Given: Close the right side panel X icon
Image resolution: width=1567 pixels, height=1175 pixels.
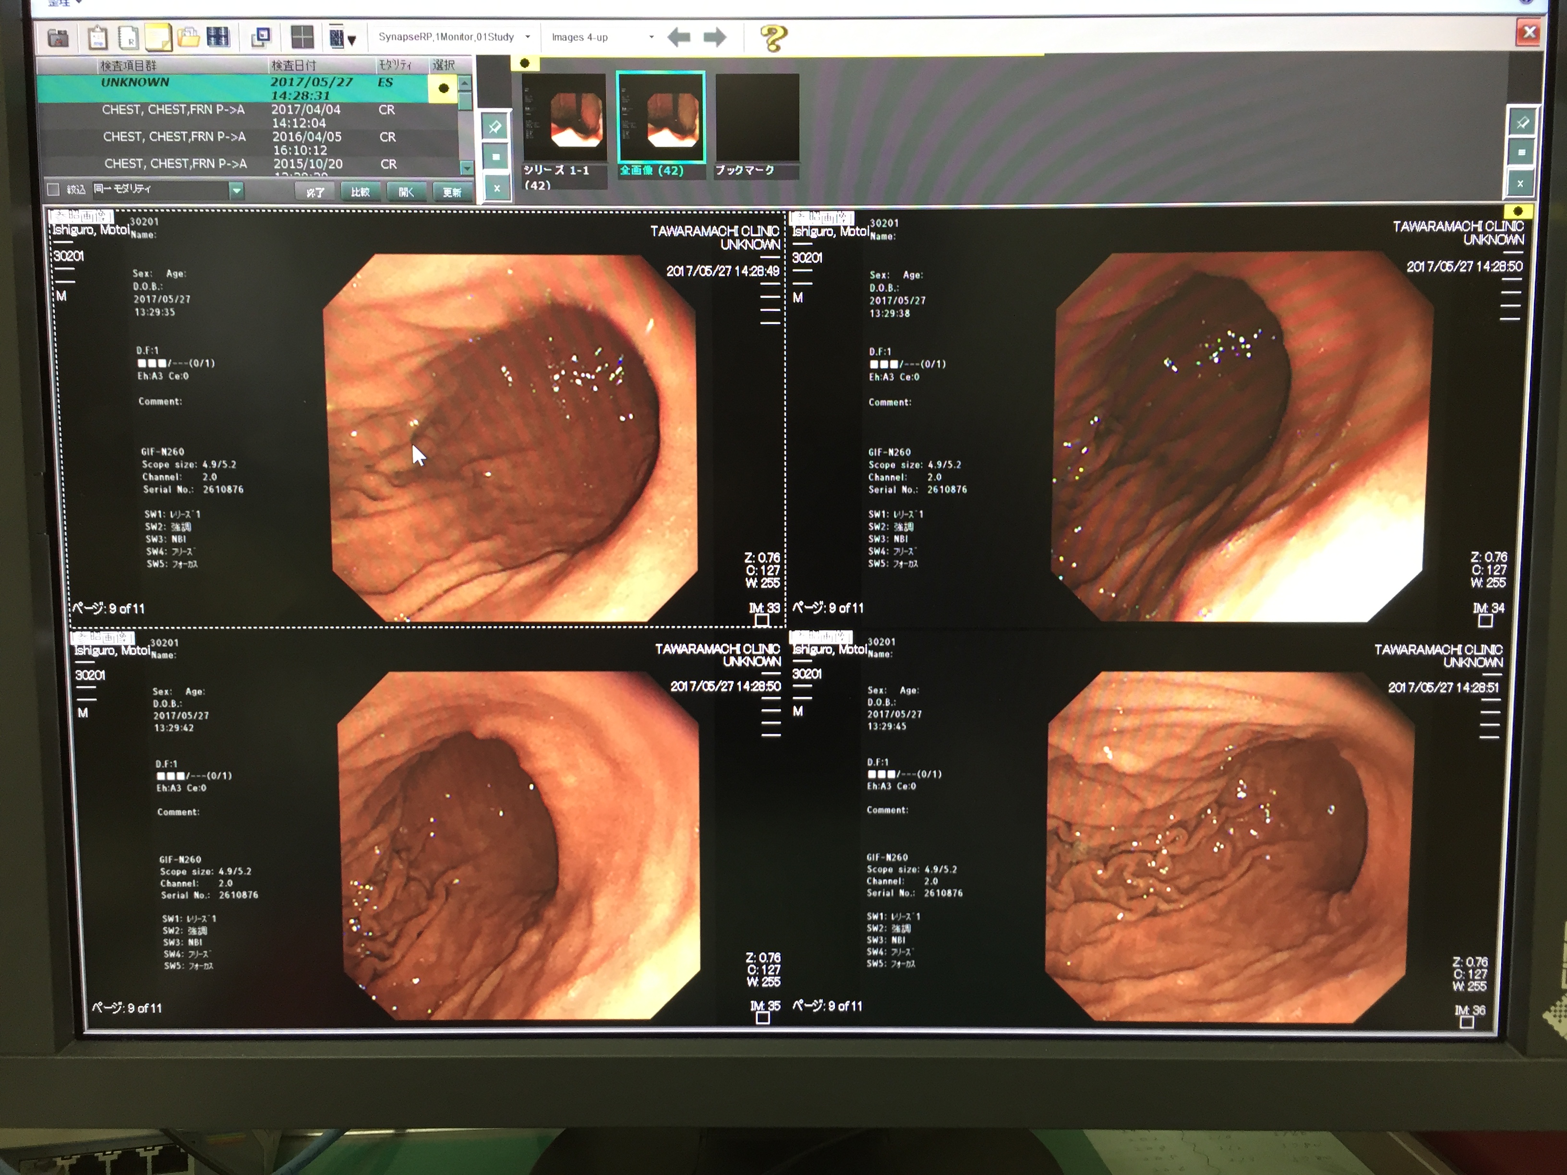Looking at the screenshot, I should coord(1519,183).
